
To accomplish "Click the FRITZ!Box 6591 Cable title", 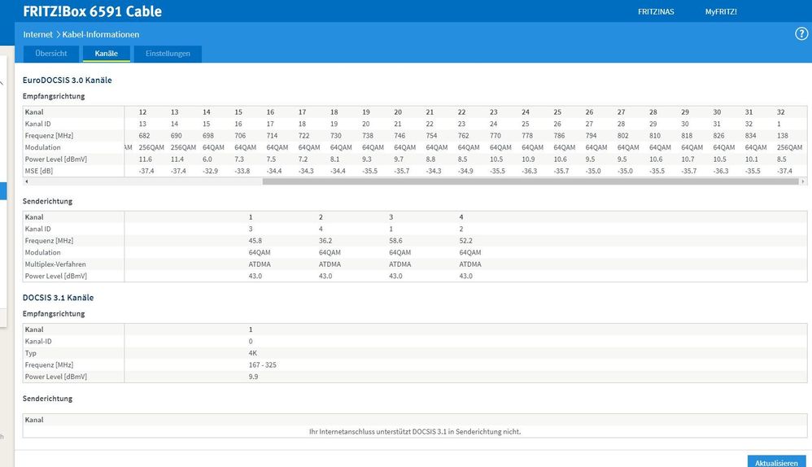I will click(92, 11).
